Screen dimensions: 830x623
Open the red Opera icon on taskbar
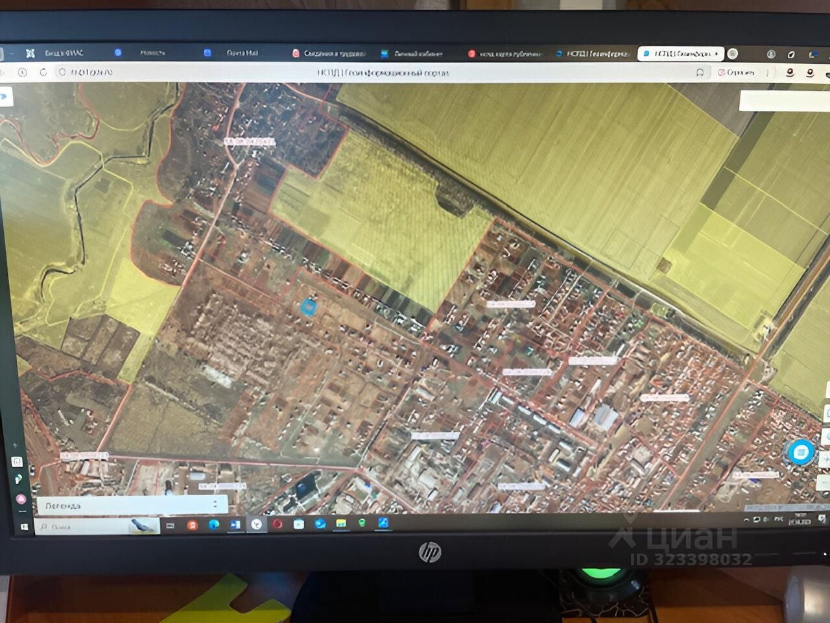(278, 524)
